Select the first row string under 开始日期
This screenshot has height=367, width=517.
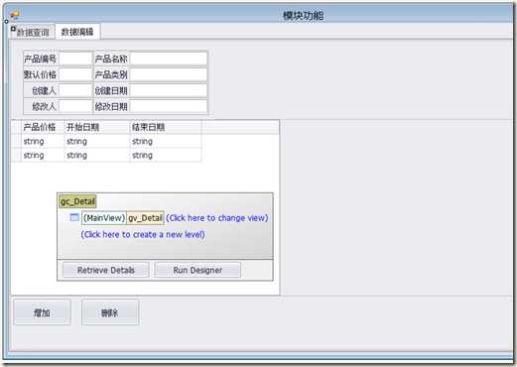[x=76, y=142]
